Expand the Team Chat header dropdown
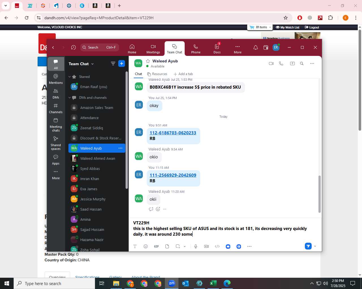 (x=92, y=64)
